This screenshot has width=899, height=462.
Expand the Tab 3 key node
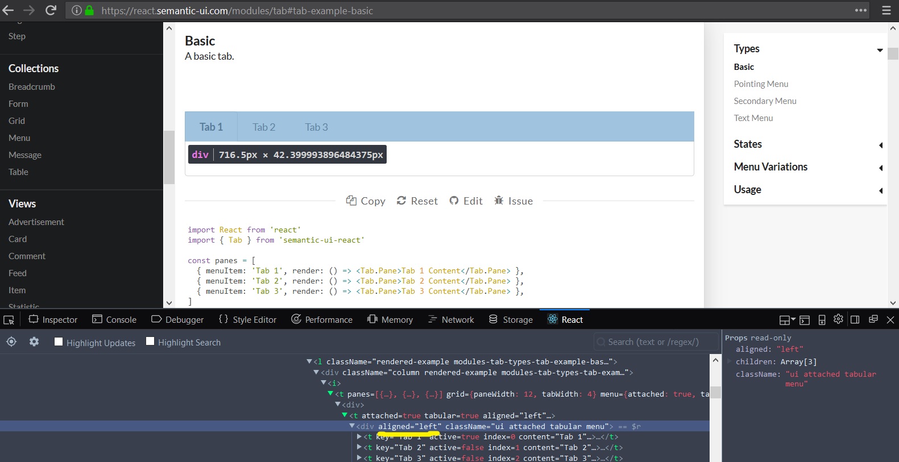coord(359,458)
